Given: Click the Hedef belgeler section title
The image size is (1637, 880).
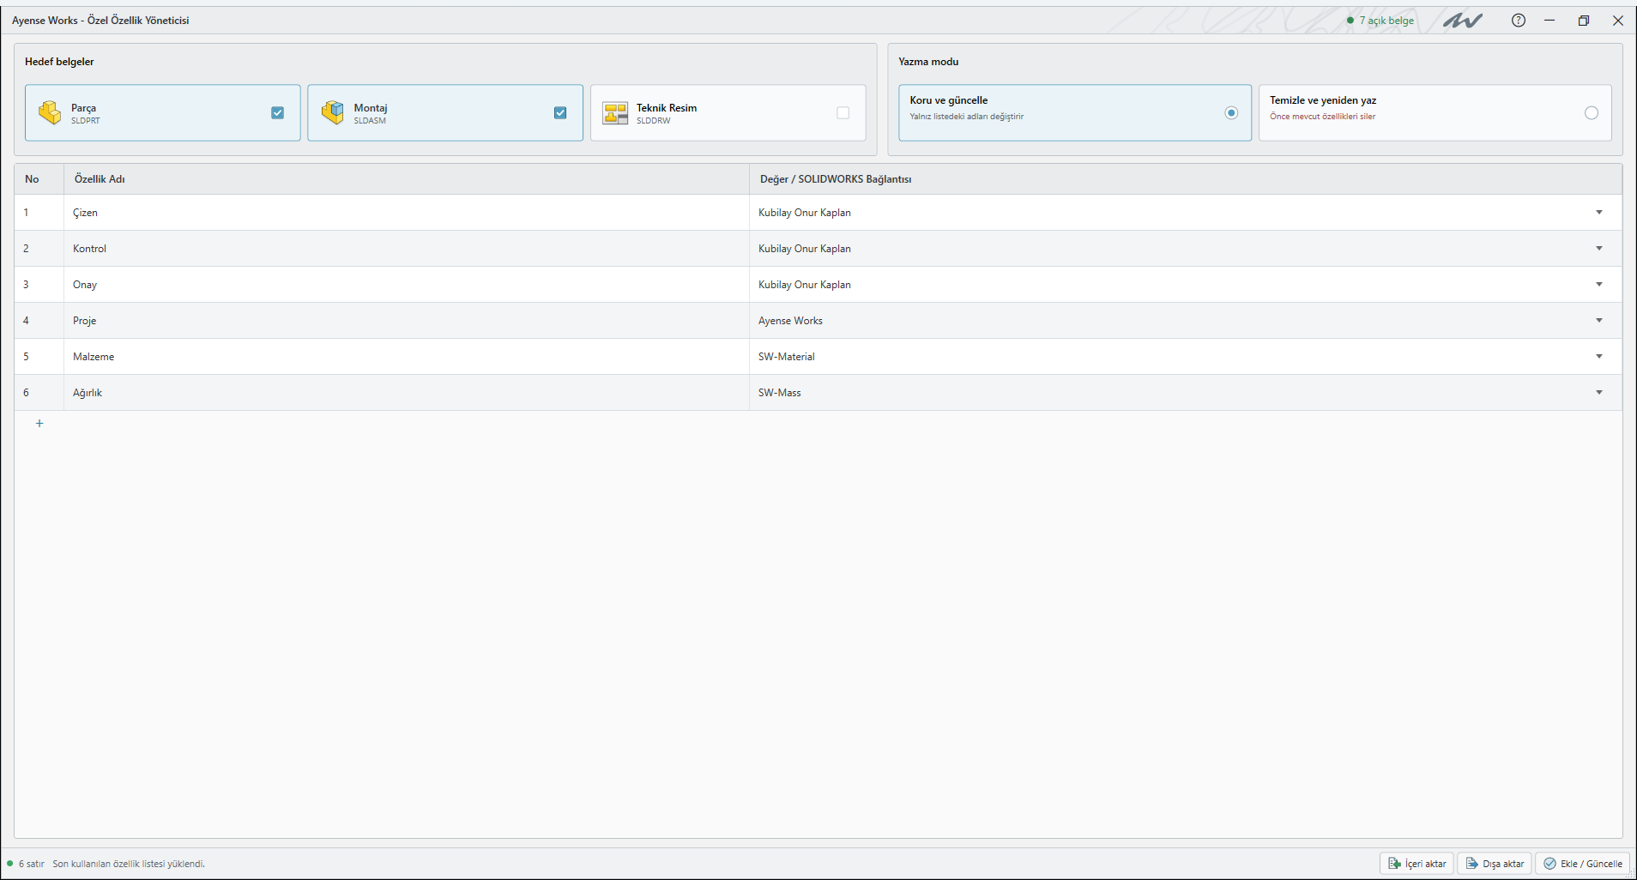Looking at the screenshot, I should 59,62.
